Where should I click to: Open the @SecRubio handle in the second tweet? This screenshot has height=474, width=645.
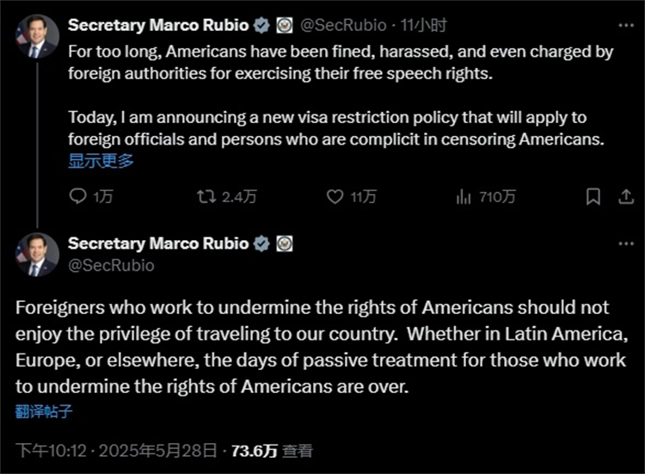point(111,265)
